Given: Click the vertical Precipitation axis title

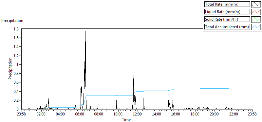Looking at the screenshot, I should [10, 68].
